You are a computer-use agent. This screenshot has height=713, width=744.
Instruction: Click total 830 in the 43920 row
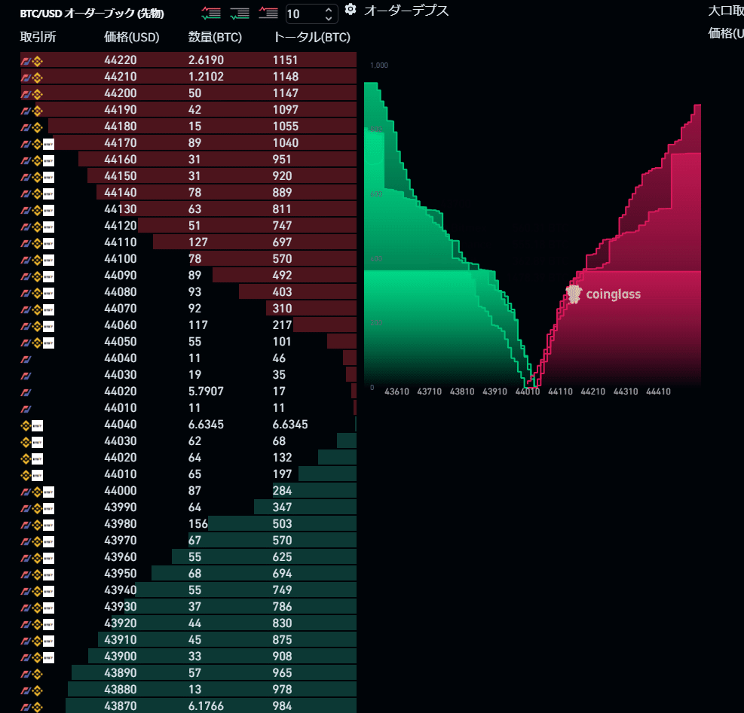(x=283, y=623)
